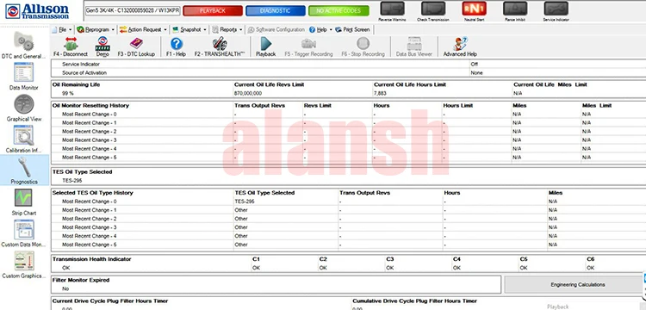This screenshot has height=310, width=646.
Task: Open the Snapshot menu
Action: click(x=190, y=29)
